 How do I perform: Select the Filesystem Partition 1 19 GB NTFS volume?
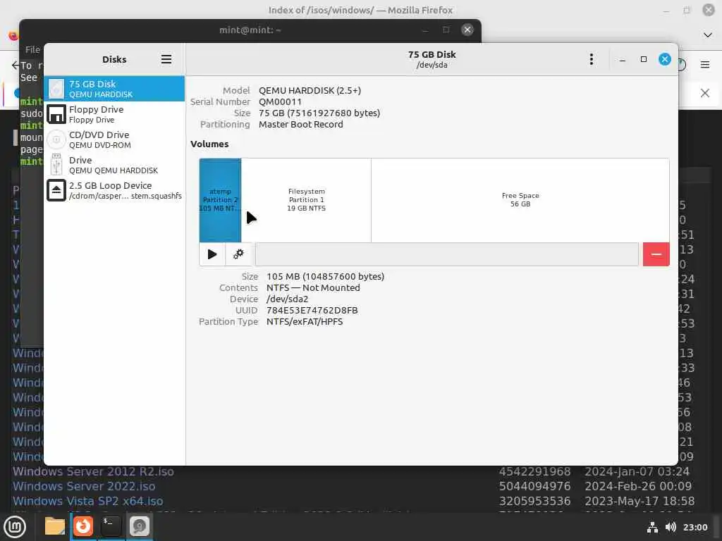pyautogui.click(x=306, y=200)
